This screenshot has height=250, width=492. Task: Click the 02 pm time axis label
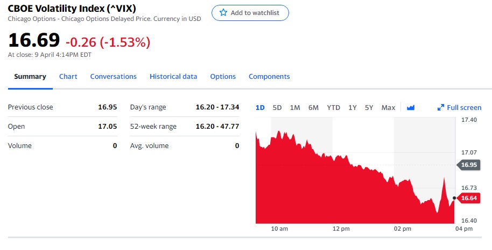click(x=403, y=229)
